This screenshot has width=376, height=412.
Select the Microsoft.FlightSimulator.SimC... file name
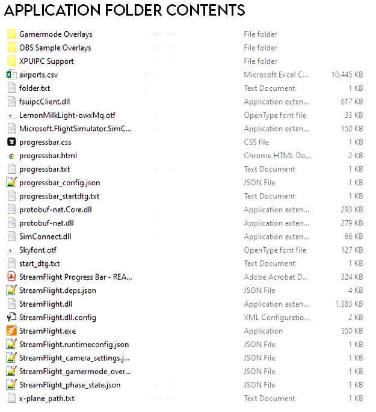[75, 129]
